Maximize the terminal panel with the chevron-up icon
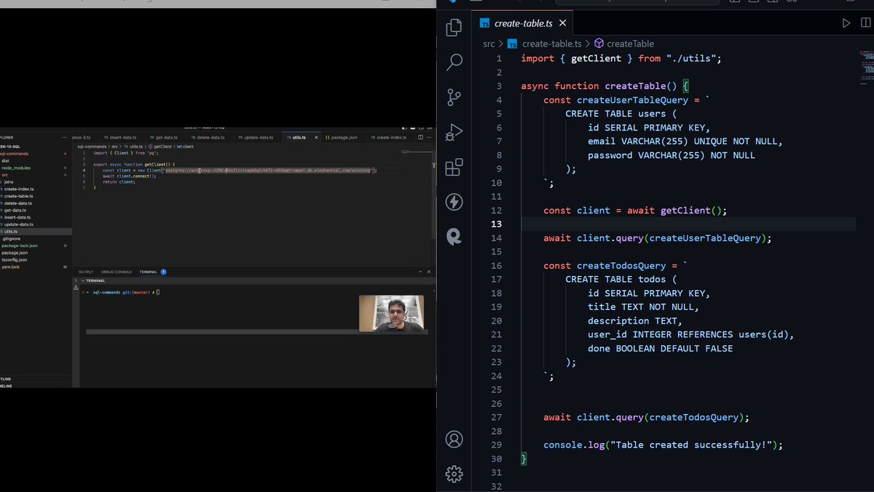This screenshot has width=874, height=492. [420, 272]
